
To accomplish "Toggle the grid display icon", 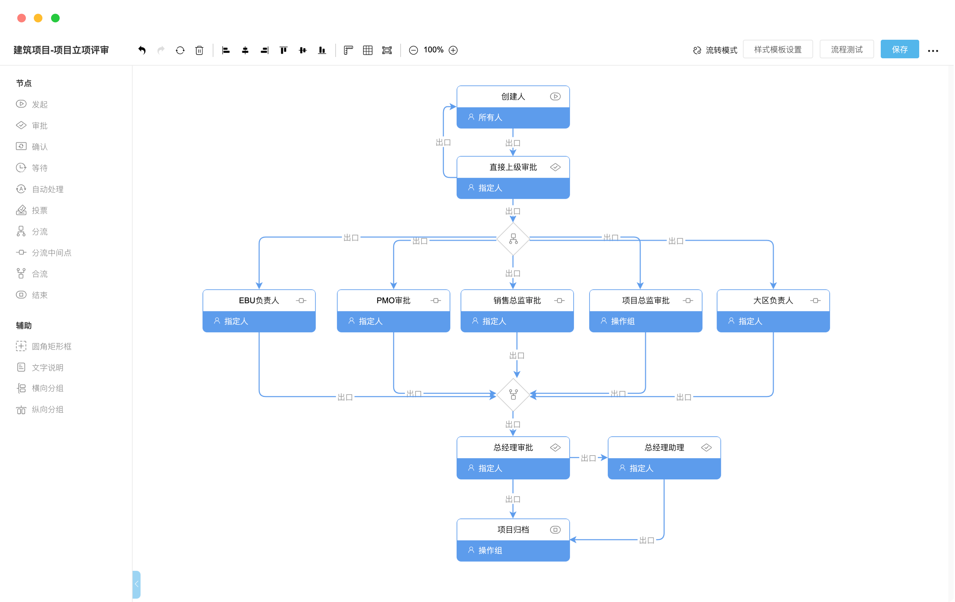I will tap(367, 50).
